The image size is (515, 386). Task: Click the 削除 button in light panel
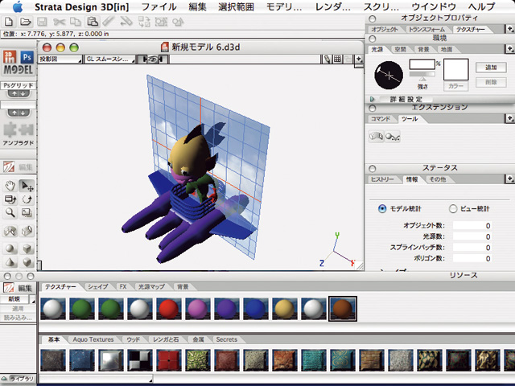coord(491,82)
